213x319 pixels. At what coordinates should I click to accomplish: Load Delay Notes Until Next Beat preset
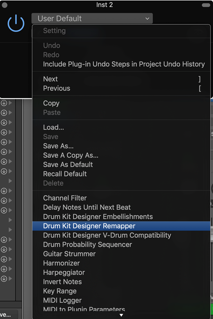pyautogui.click(x=122, y=207)
